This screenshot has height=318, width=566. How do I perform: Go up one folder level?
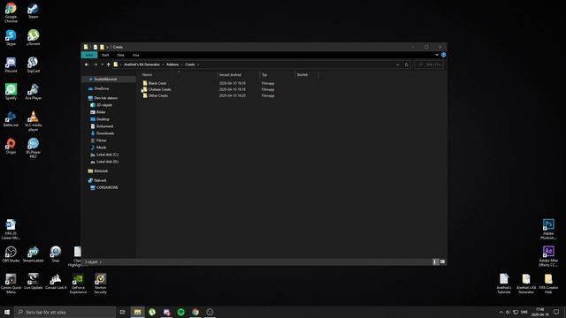pyautogui.click(x=108, y=64)
